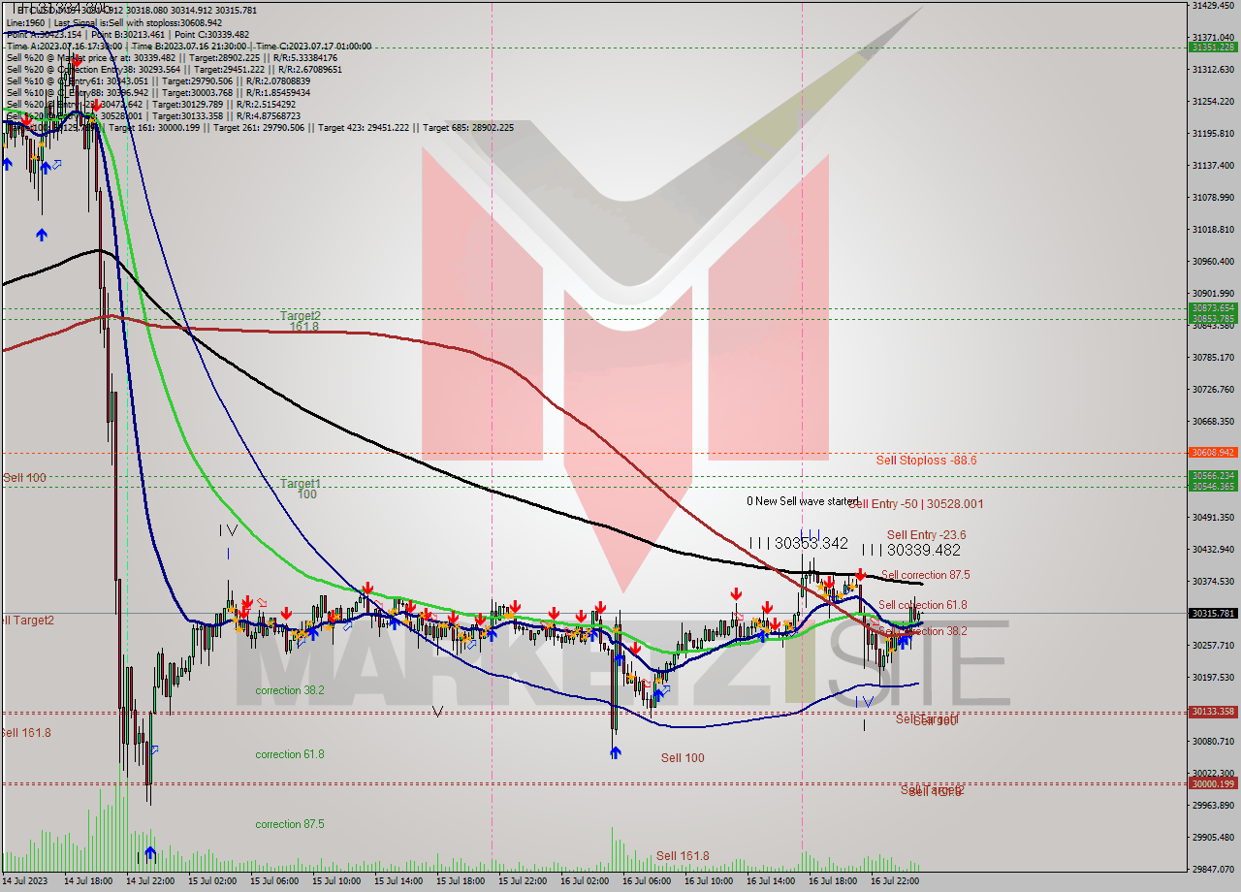Click the green 'Target1' label
Image resolution: width=1241 pixels, height=892 pixels.
301,484
